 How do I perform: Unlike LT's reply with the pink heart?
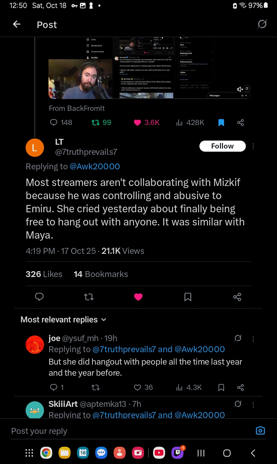(138, 297)
